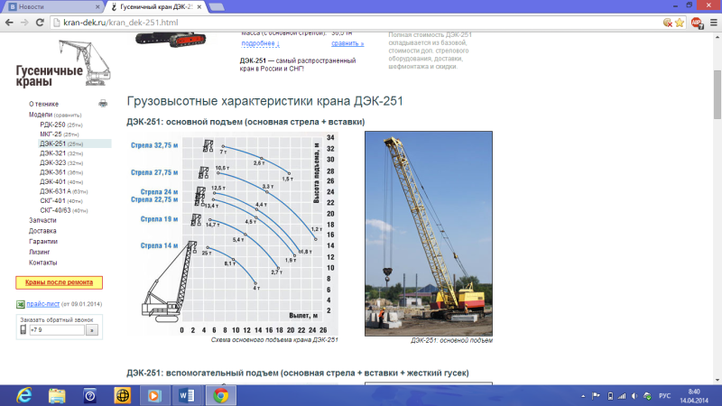Open a new browser tab
Viewport: 722px width, 406px height.
(x=217, y=7)
